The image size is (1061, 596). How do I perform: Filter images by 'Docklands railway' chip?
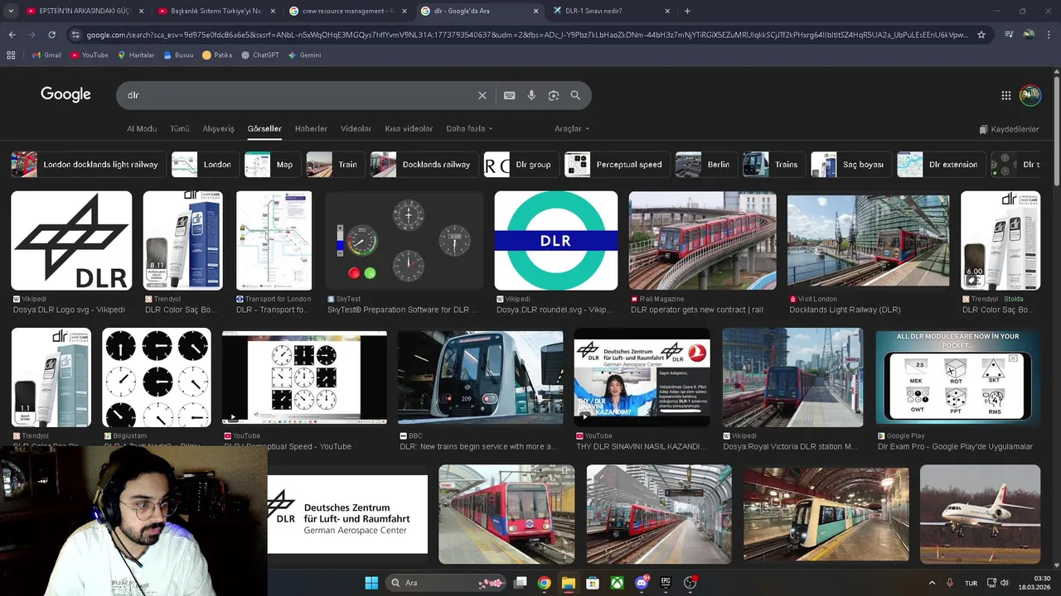pos(424,164)
